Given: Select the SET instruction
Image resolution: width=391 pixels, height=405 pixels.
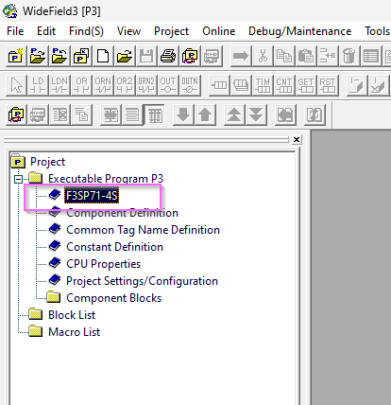Looking at the screenshot, I should pyautogui.click(x=306, y=85).
